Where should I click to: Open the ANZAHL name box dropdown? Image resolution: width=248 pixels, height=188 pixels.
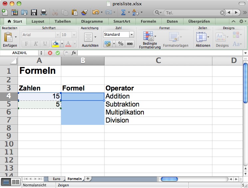[x=41, y=53]
